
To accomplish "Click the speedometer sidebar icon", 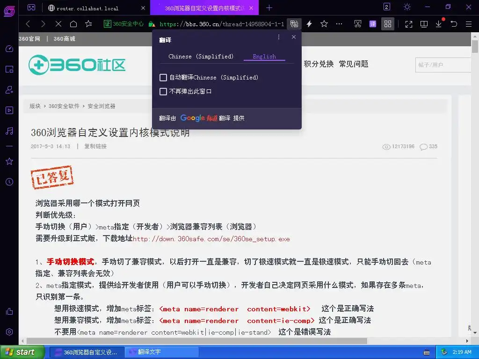I will coord(9,49).
